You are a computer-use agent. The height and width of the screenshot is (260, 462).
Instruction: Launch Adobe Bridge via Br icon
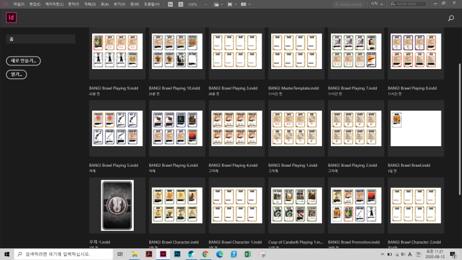click(x=170, y=4)
